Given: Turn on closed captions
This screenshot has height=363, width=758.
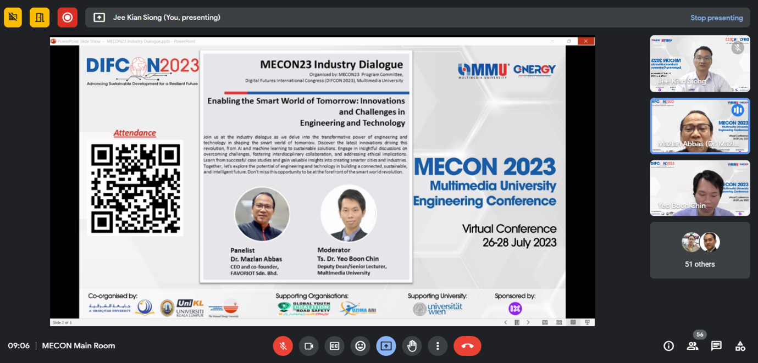Looking at the screenshot, I should point(334,346).
